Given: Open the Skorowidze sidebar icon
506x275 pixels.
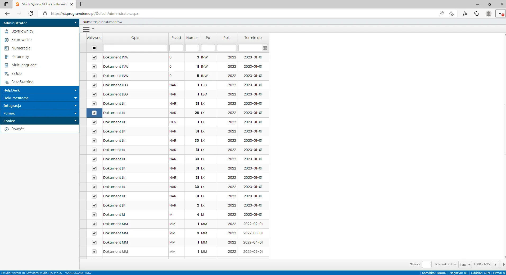Looking at the screenshot, I should 7,40.
